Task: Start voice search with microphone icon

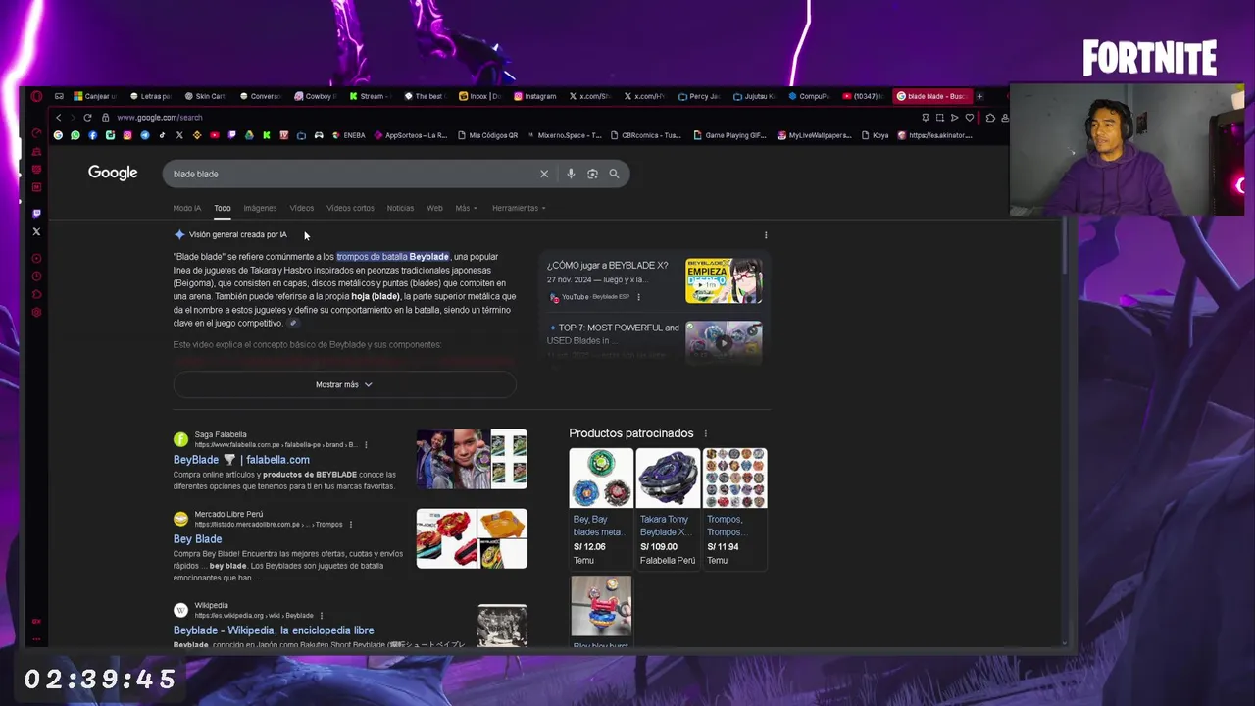Action: point(571,174)
